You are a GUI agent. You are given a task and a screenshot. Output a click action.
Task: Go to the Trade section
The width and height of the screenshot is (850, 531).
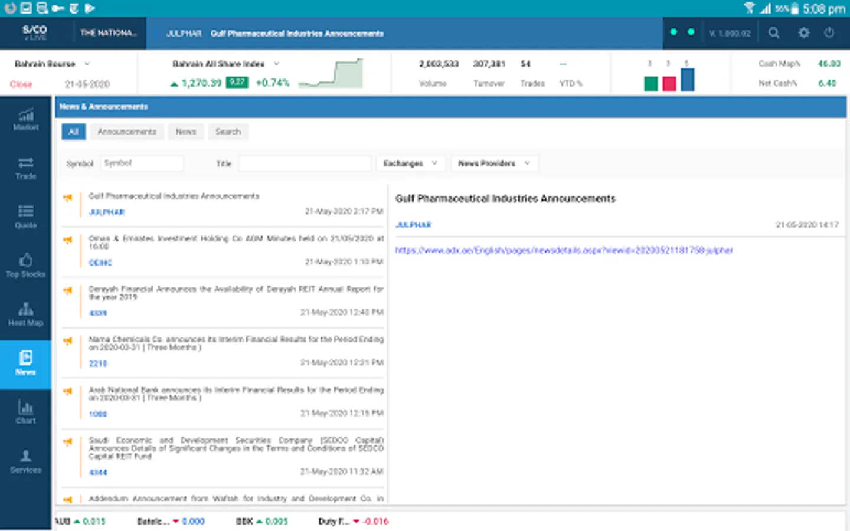click(x=26, y=169)
